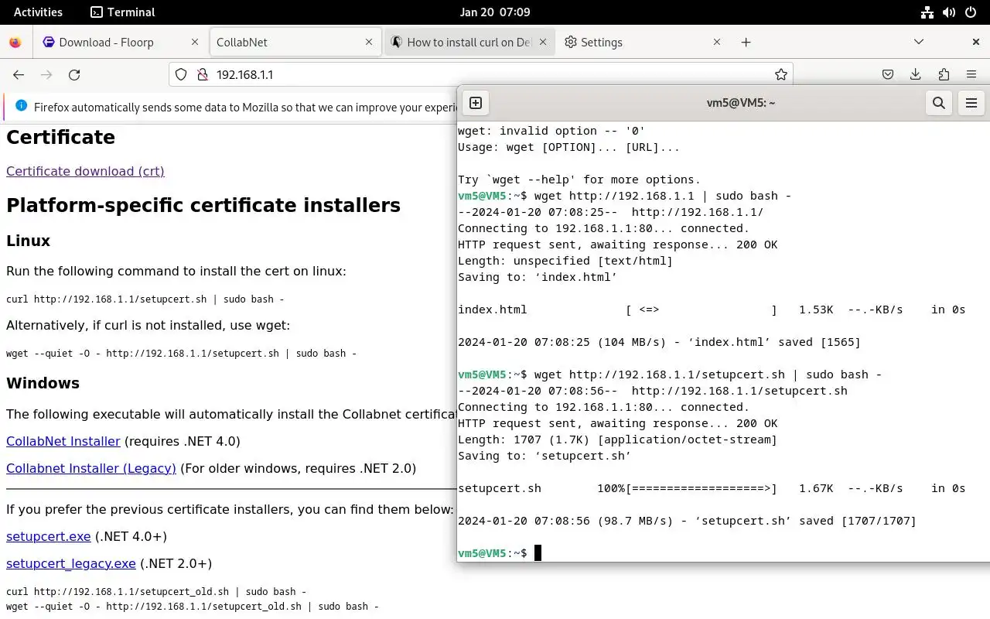Click the setupcert_legacy.exe link
The width and height of the screenshot is (990, 619).
click(x=71, y=563)
